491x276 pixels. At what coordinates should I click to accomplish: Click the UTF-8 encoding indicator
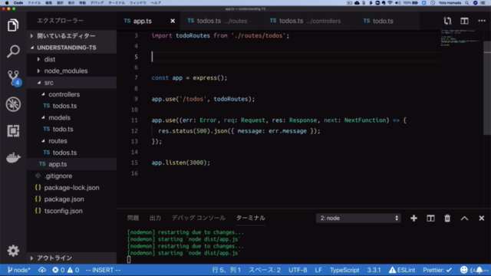coord(298,270)
